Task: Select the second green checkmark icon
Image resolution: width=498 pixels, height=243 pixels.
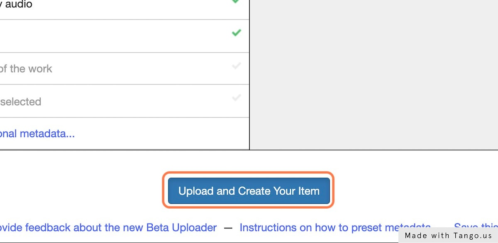Action: click(x=235, y=33)
